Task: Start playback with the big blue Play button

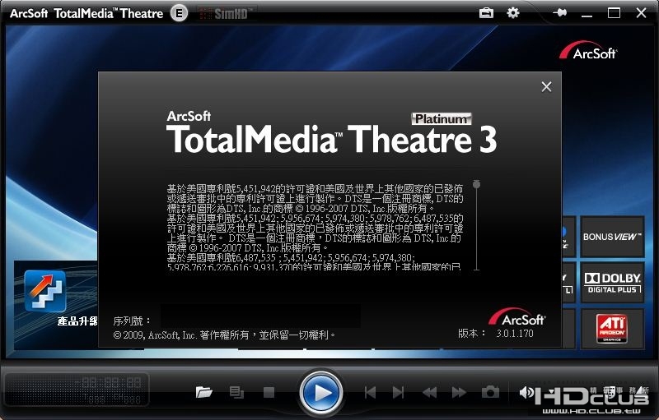Action: pyautogui.click(x=321, y=393)
